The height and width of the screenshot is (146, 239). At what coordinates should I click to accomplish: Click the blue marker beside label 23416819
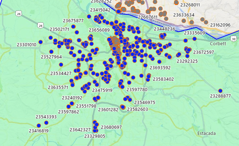pyautogui.click(x=39, y=126)
